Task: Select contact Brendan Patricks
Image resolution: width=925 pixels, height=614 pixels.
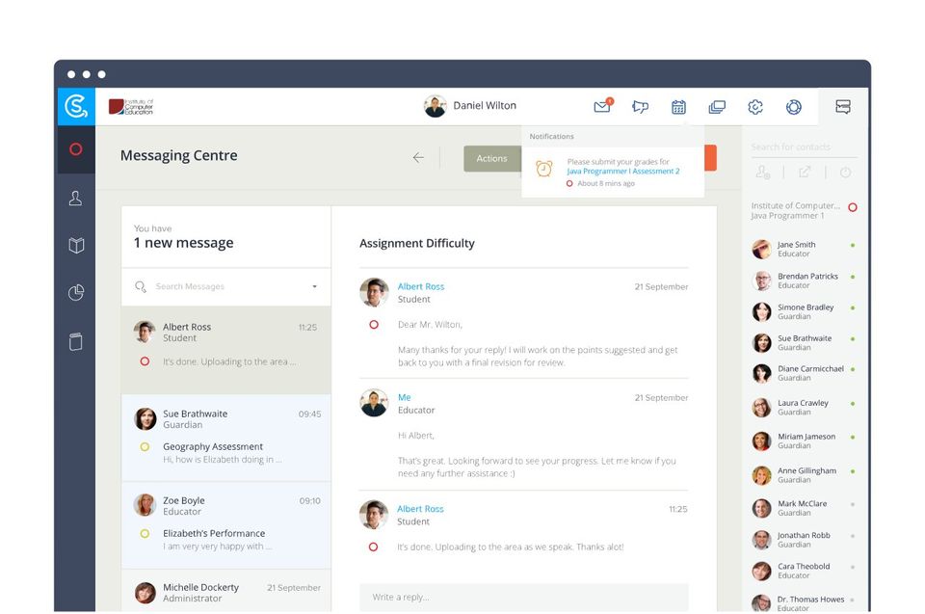Action: pos(805,280)
